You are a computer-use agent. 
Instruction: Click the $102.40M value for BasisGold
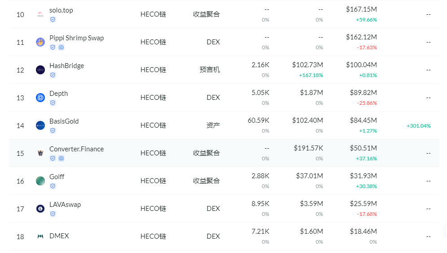coord(307,120)
